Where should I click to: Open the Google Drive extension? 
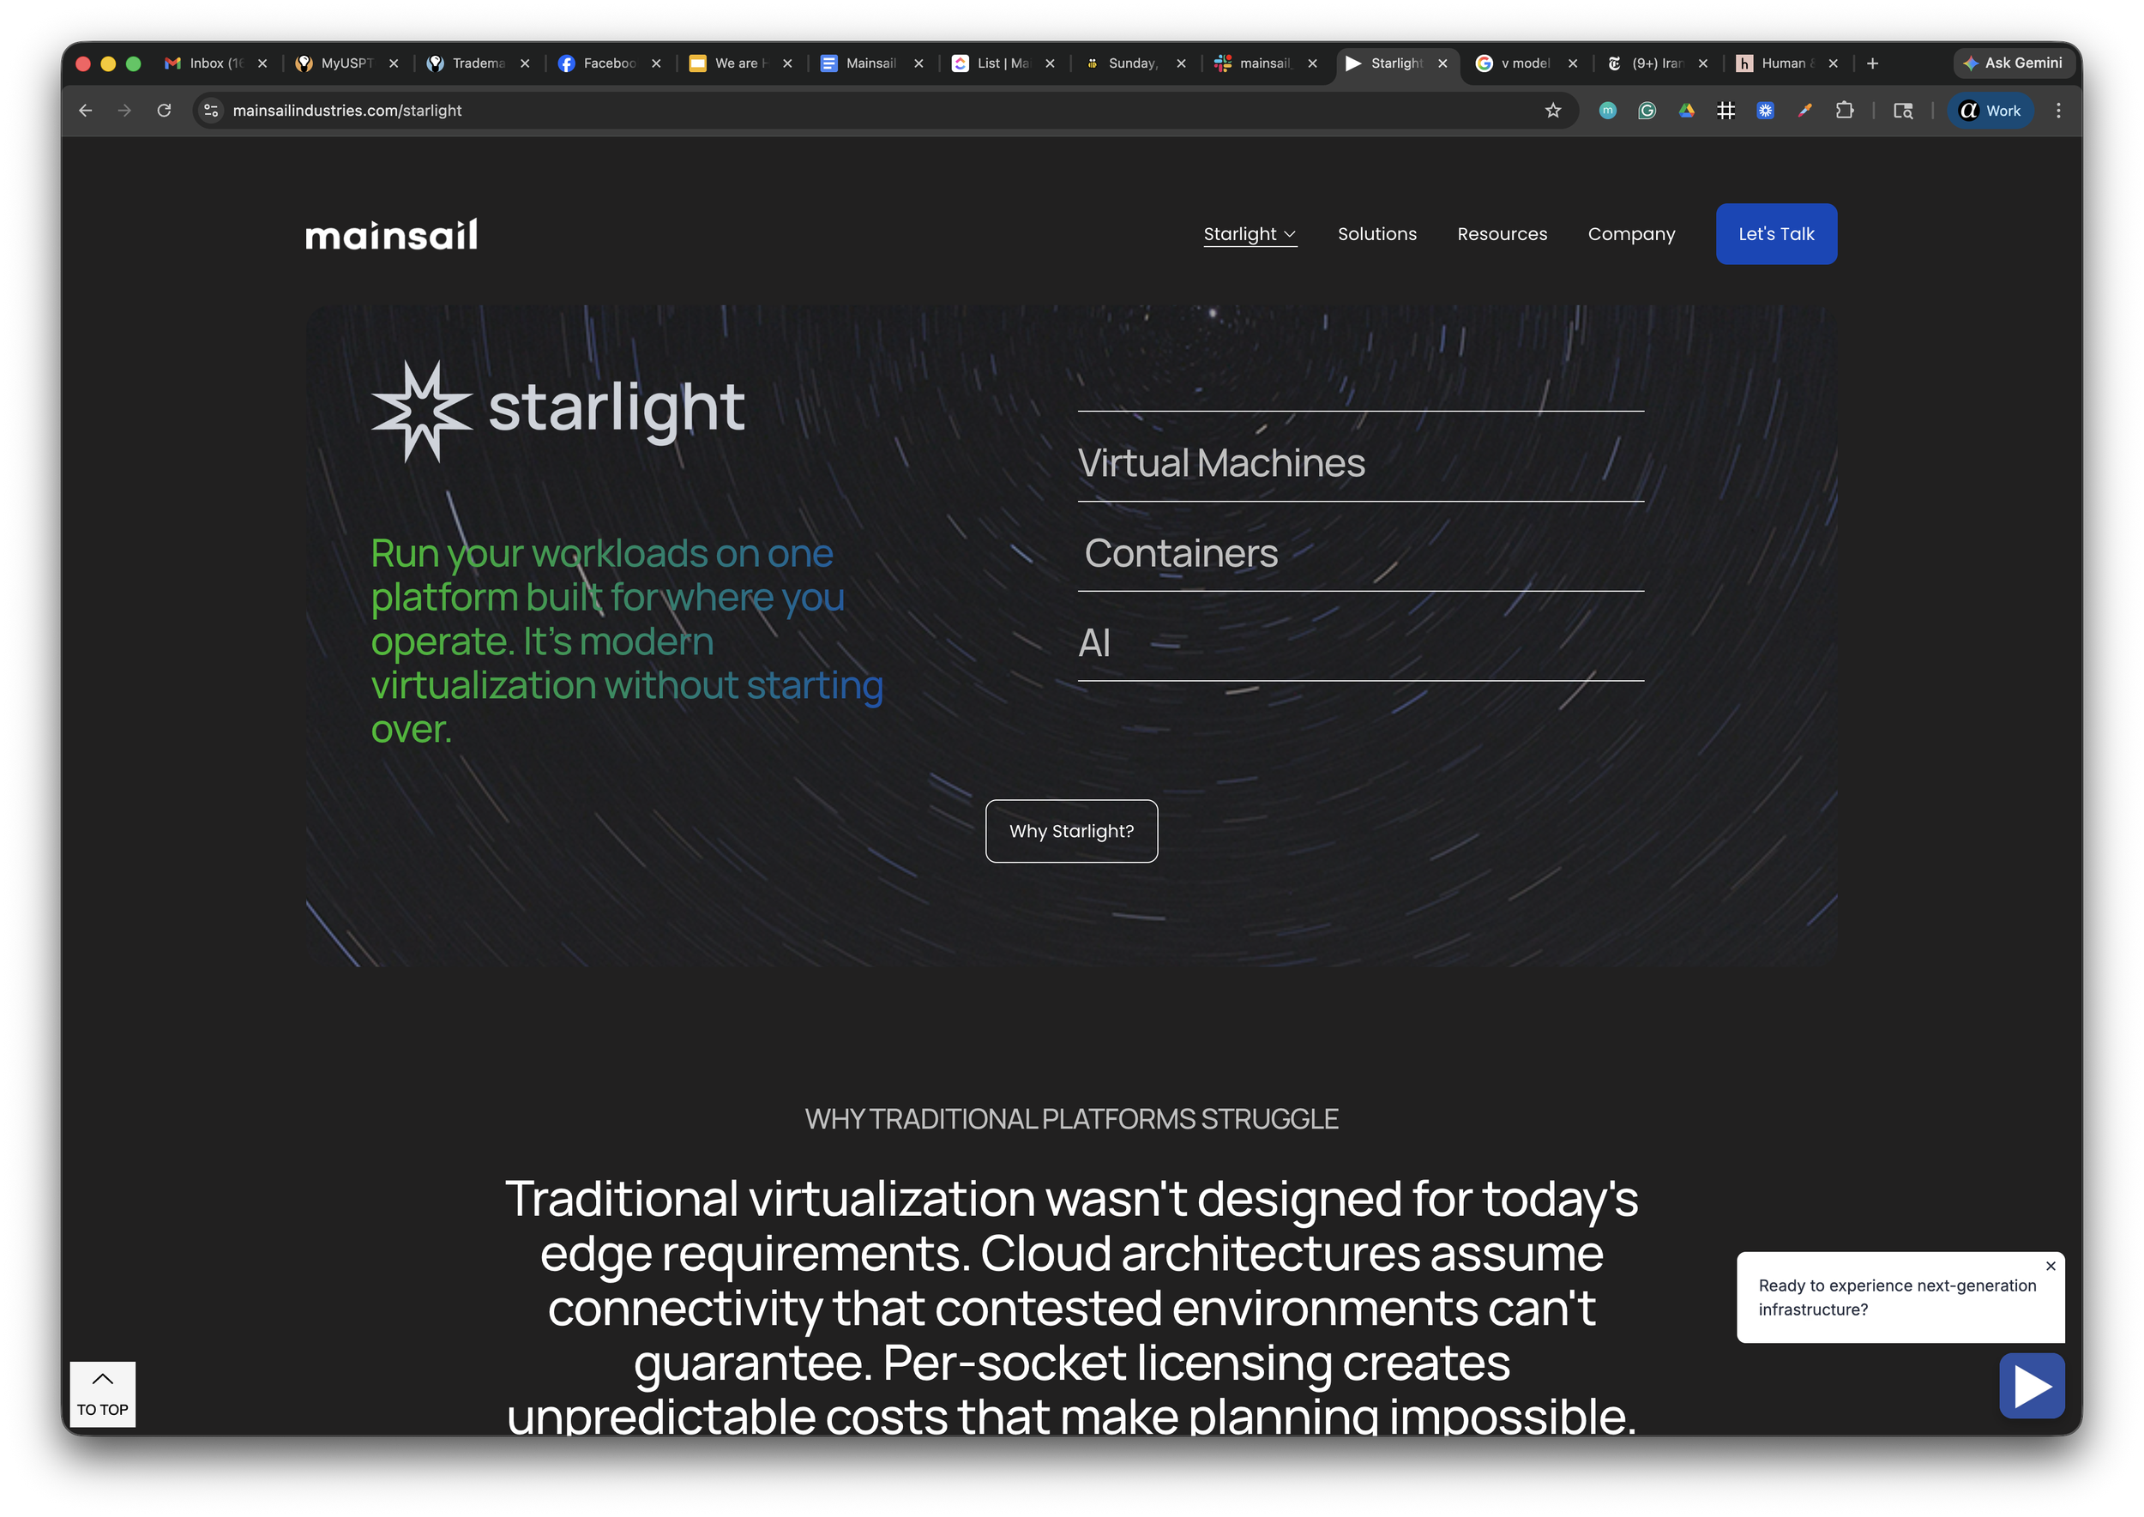point(1686,111)
